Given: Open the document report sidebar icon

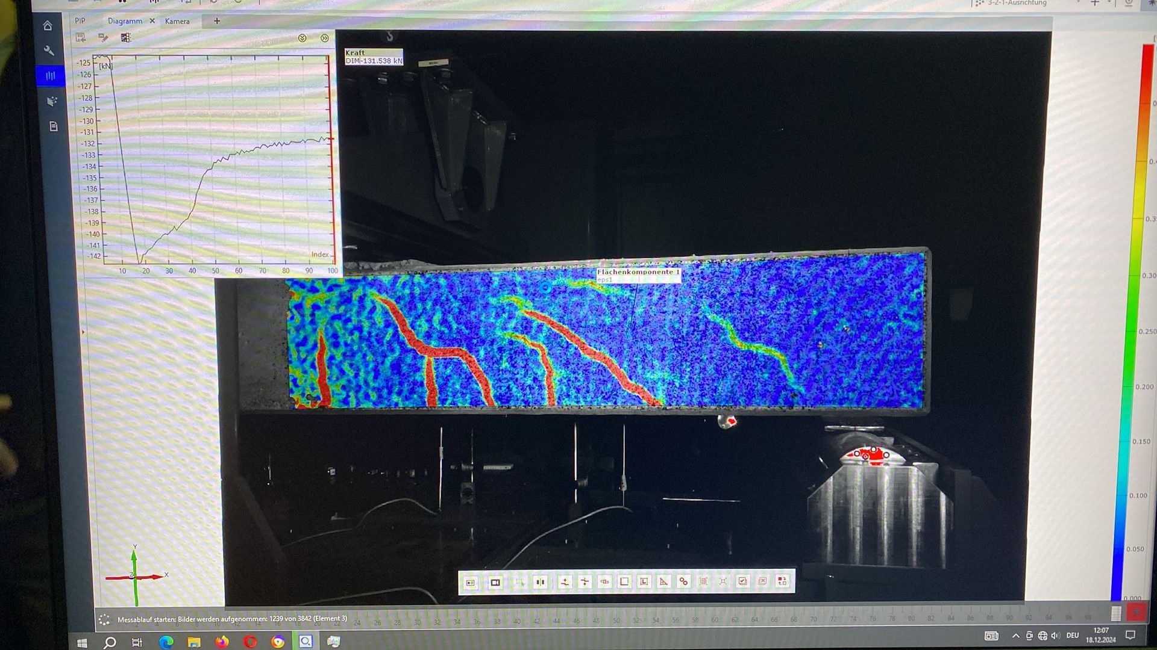Looking at the screenshot, I should [x=53, y=126].
